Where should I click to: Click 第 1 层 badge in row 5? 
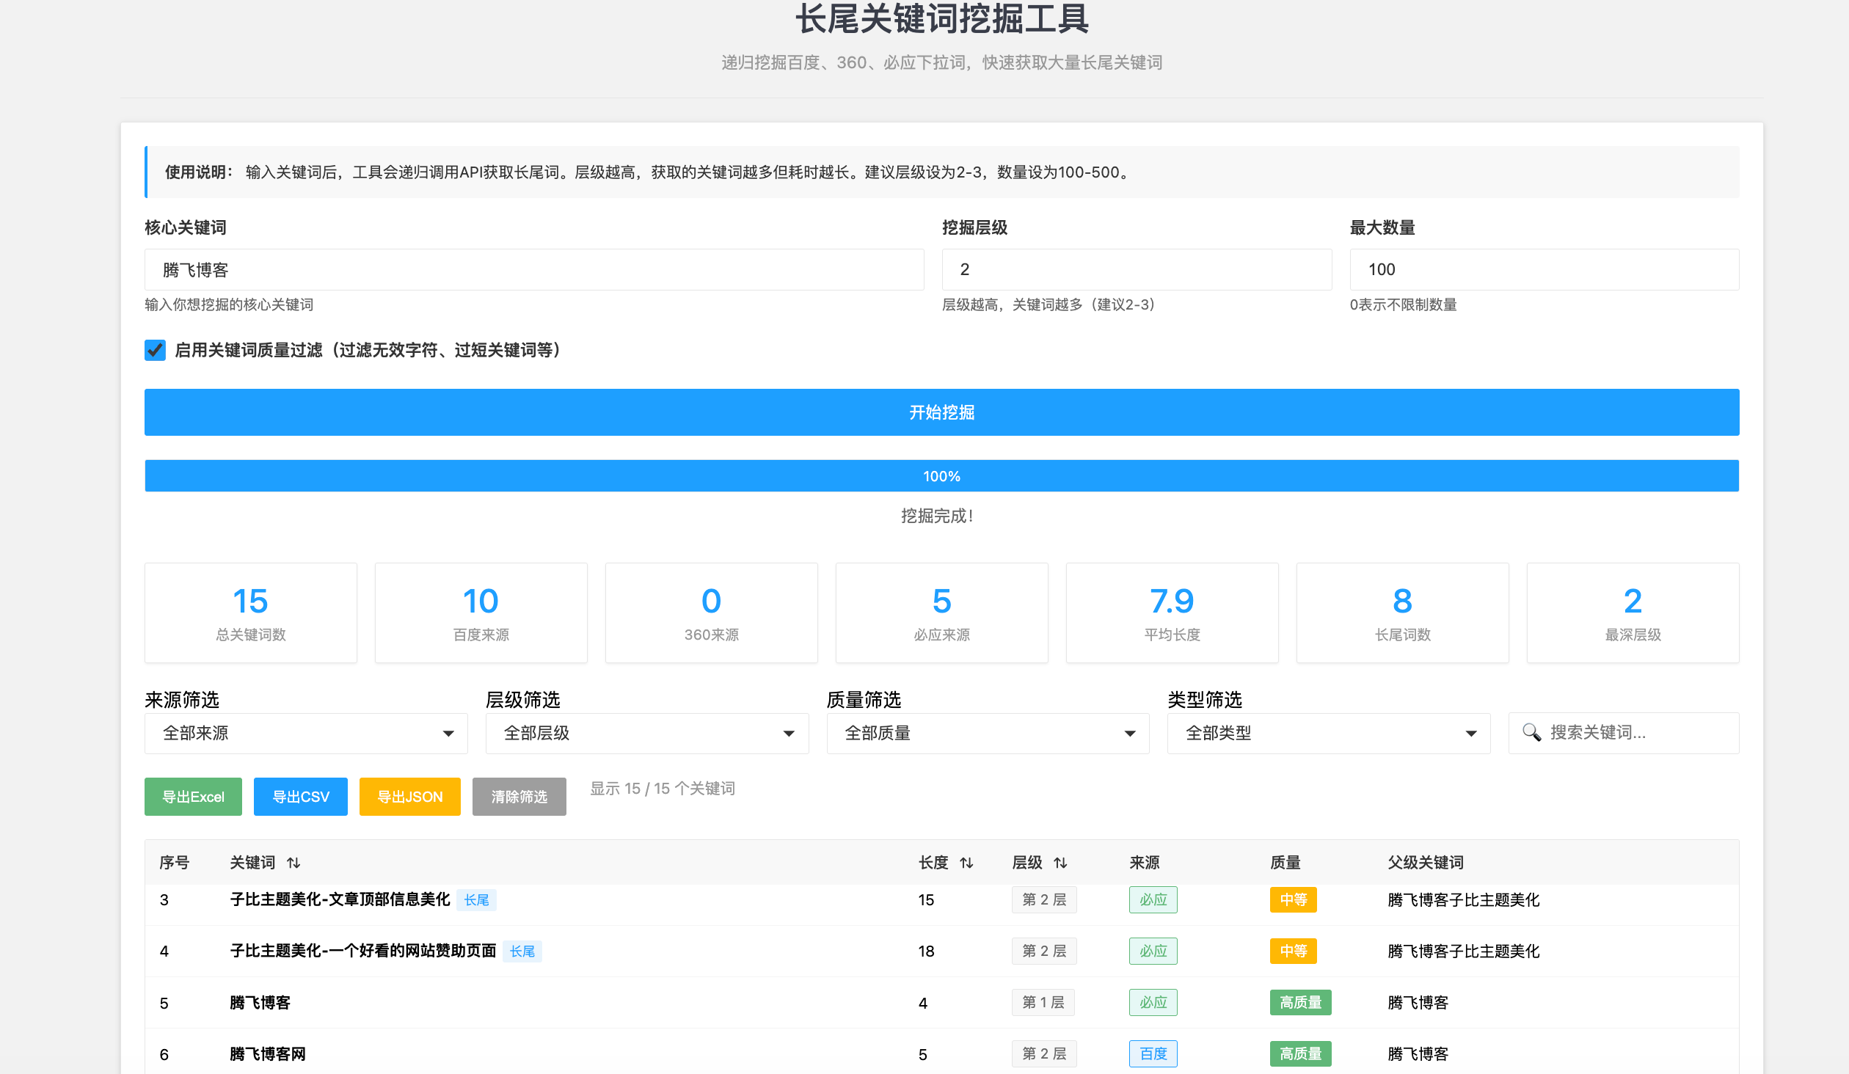[1043, 1003]
